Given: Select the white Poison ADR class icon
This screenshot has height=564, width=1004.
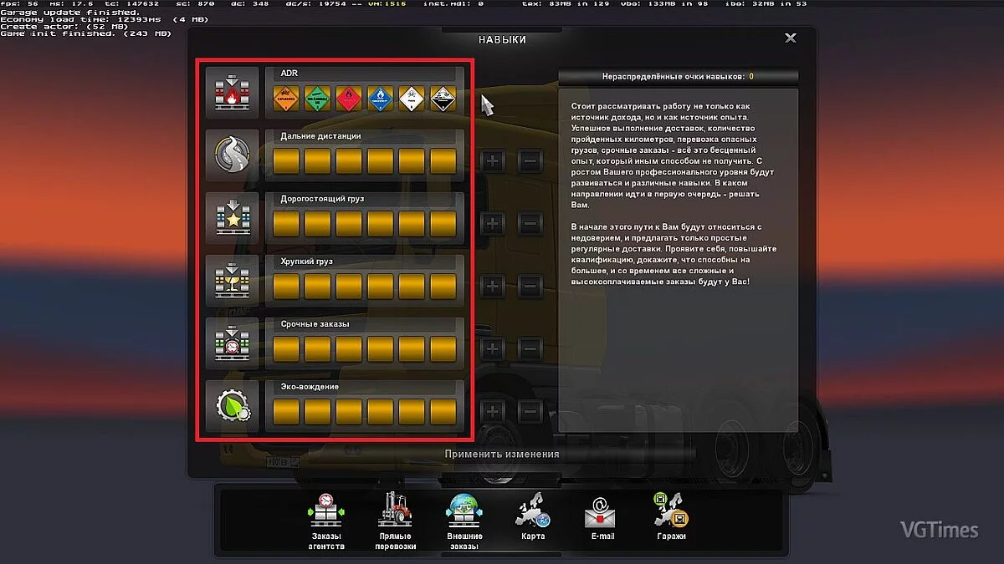Looking at the screenshot, I should [x=412, y=99].
